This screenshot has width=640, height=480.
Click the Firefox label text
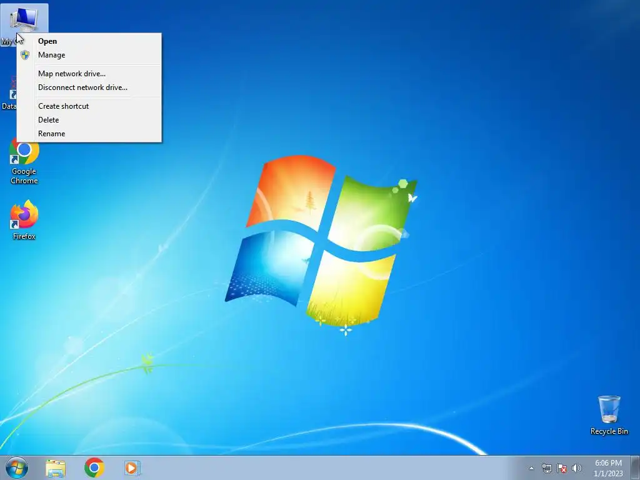point(24,236)
